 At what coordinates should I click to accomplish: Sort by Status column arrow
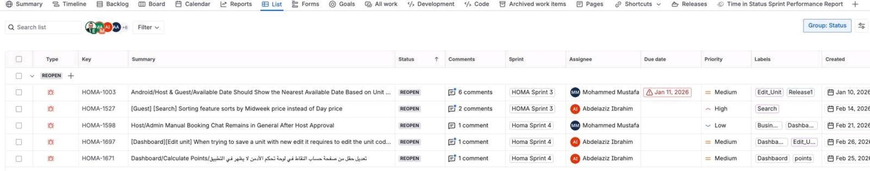click(x=436, y=59)
